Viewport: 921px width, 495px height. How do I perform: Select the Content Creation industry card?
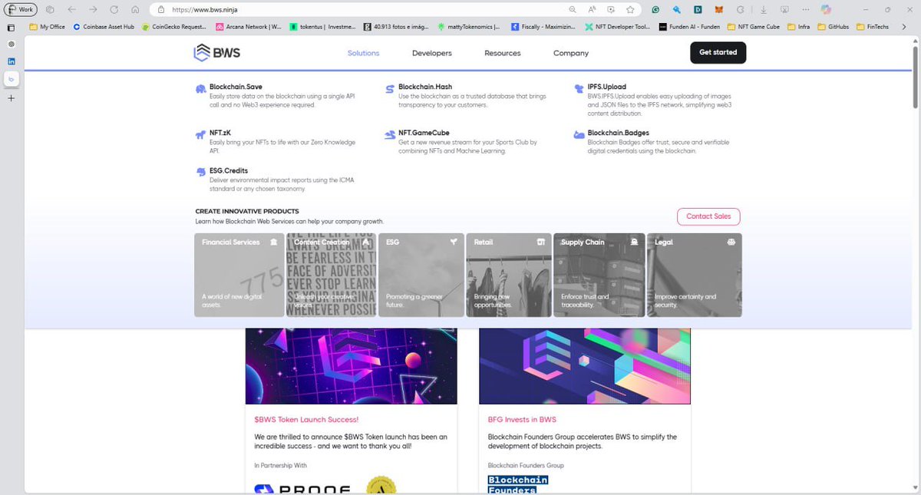pos(332,275)
